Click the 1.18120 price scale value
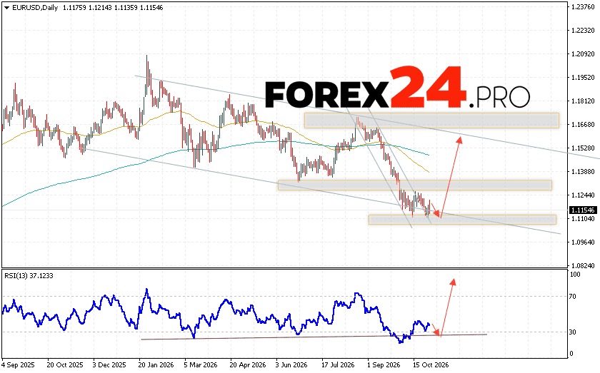 (x=583, y=101)
